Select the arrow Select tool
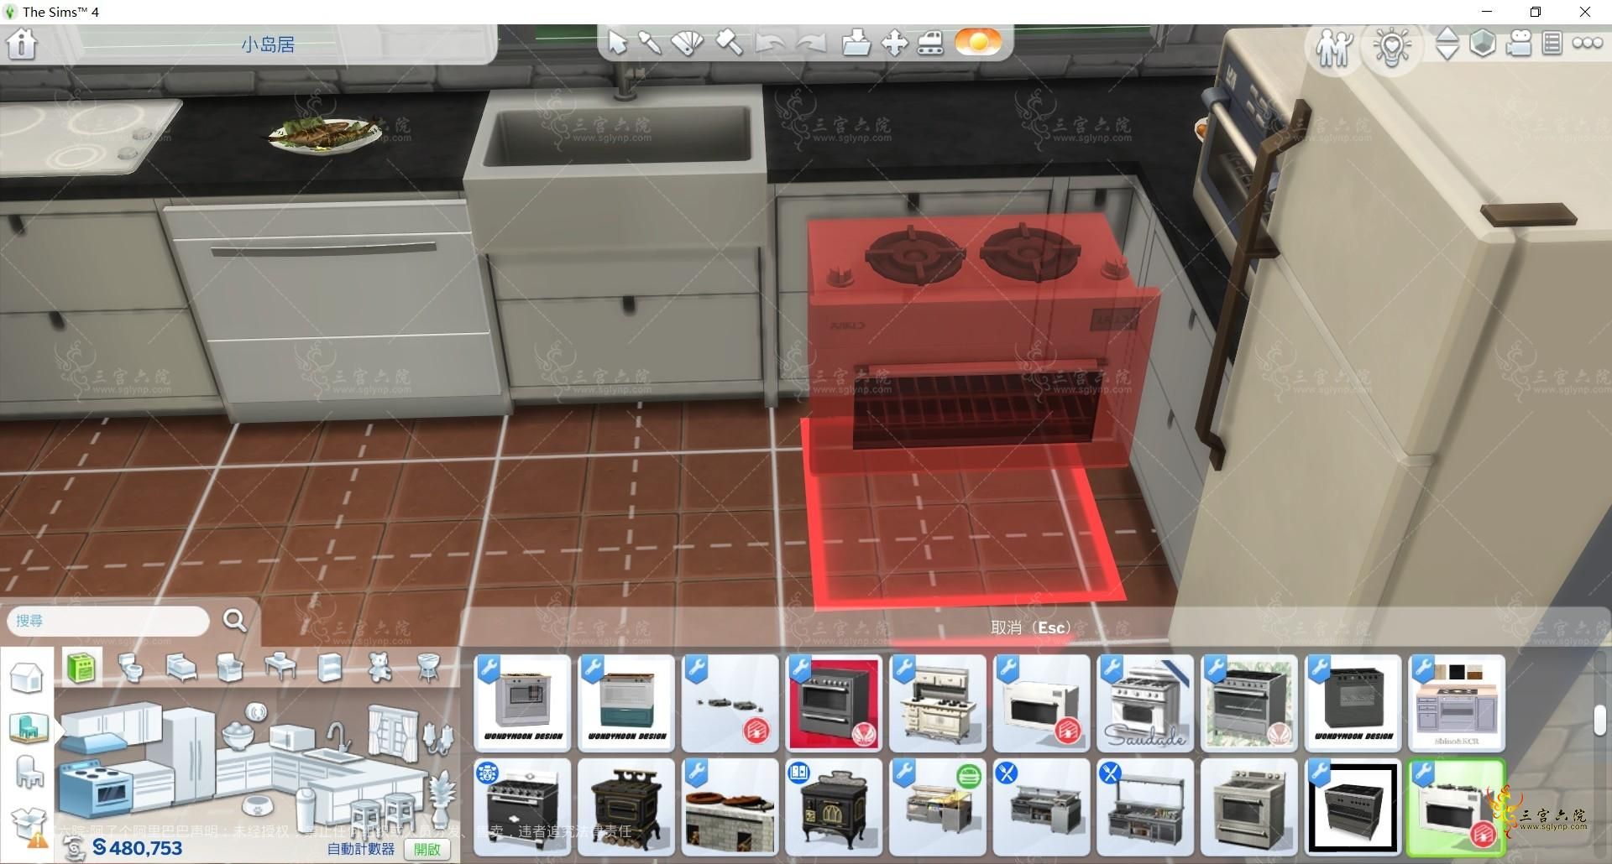1612x864 pixels. pyautogui.click(x=617, y=43)
